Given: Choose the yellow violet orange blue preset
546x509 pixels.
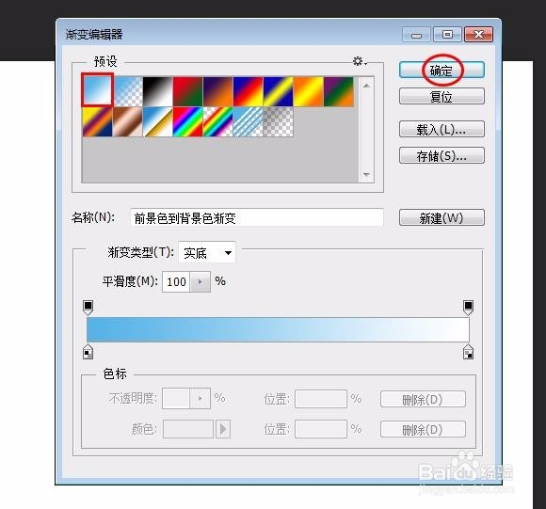Looking at the screenshot, I should coord(98,121).
